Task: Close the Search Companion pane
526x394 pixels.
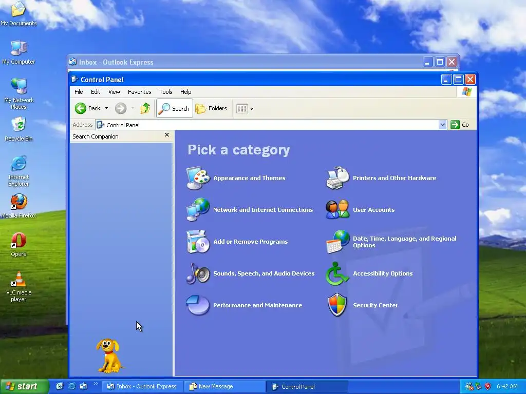Action: point(167,135)
